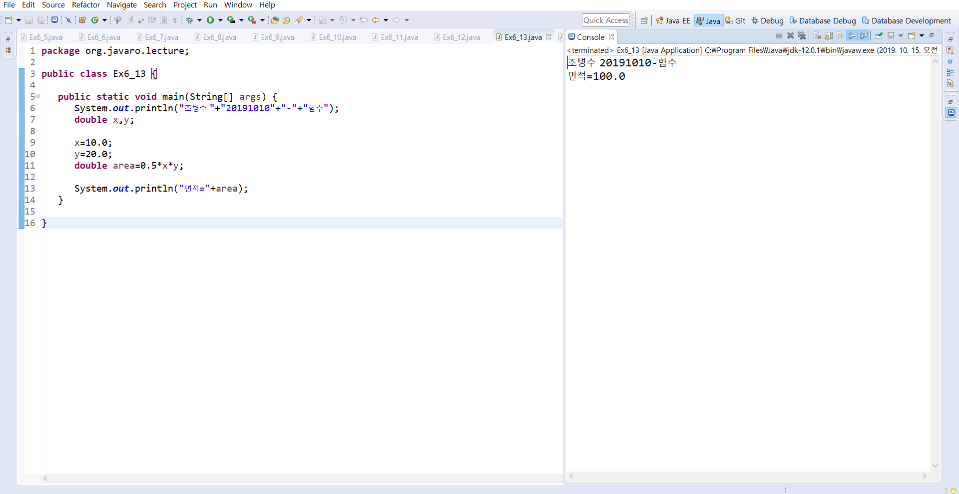The image size is (959, 494).
Task: Switch to the Java EE perspective
Action: pos(673,20)
